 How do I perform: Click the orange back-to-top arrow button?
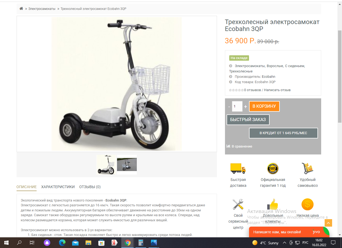tap(328, 223)
